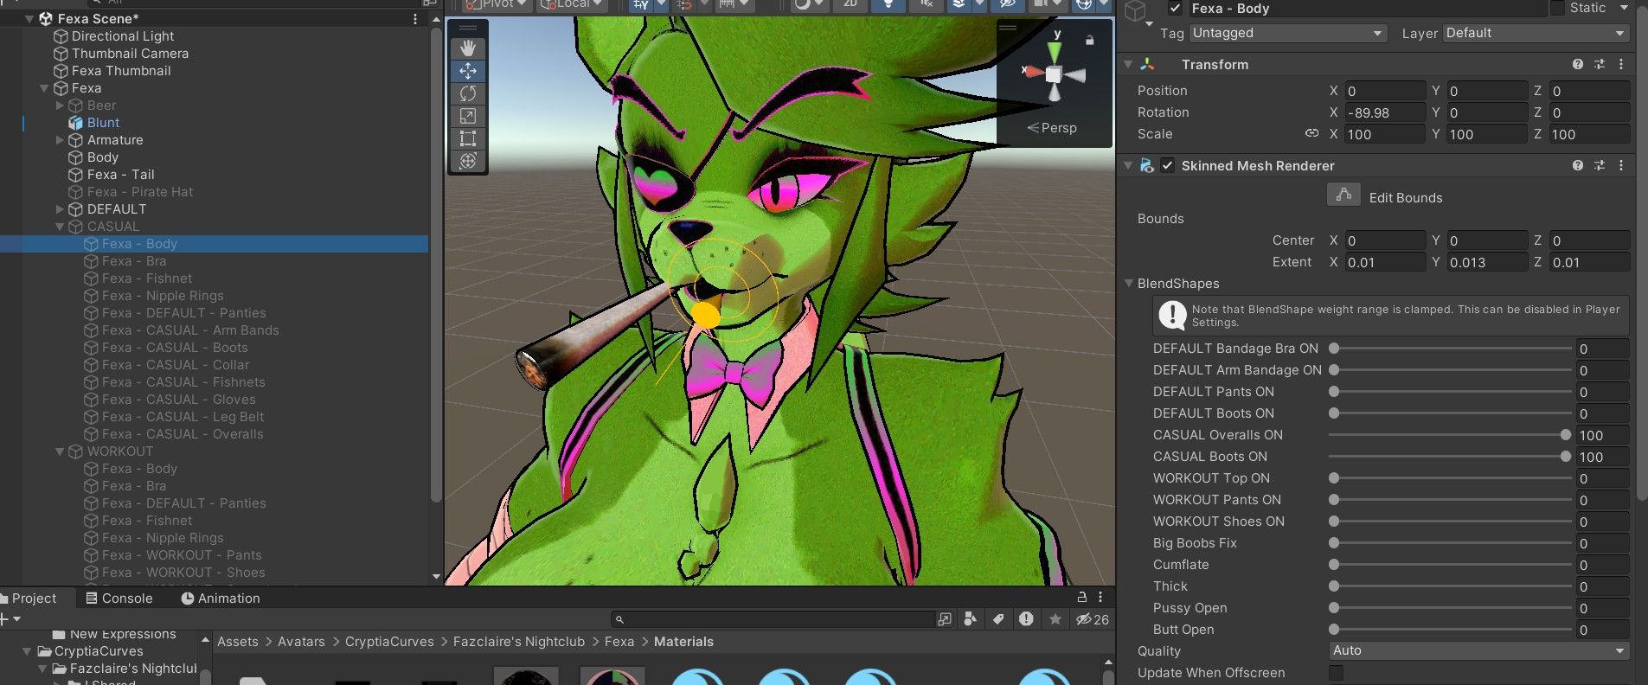Open the Tag dropdown
This screenshot has width=1648, height=685.
1287,33
